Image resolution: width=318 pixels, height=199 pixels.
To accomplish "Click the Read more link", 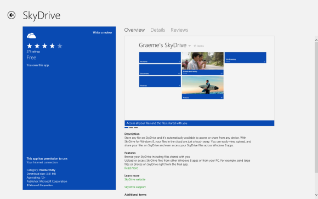I will coord(131,168).
